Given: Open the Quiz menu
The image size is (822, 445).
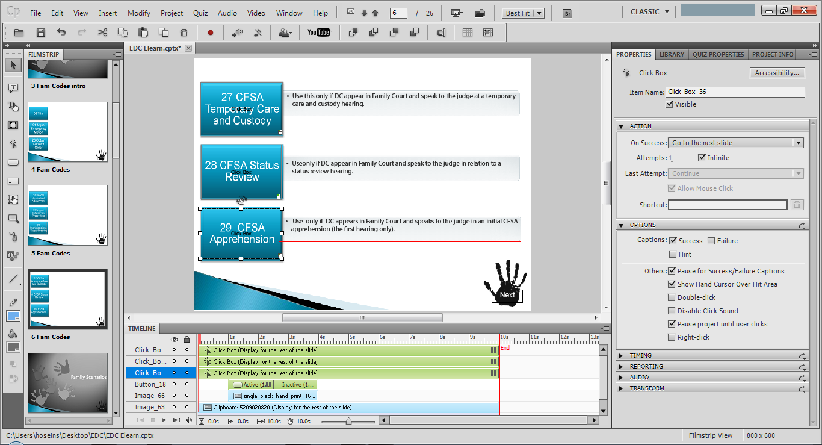Looking at the screenshot, I should (x=200, y=12).
